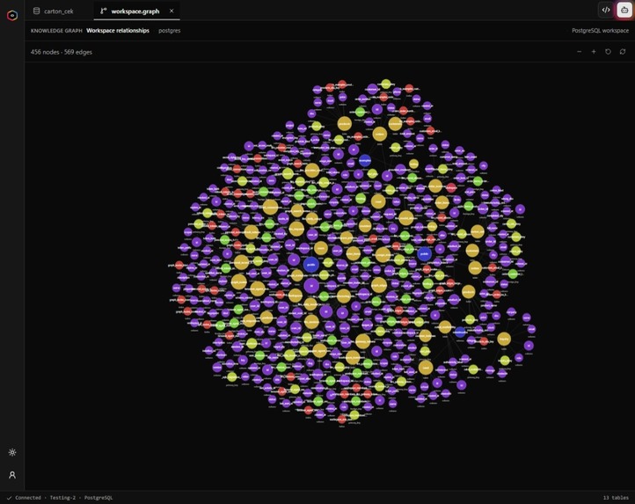The width and height of the screenshot is (635, 504).
Task: Zoom out the graph with minus
Action: pos(579,52)
